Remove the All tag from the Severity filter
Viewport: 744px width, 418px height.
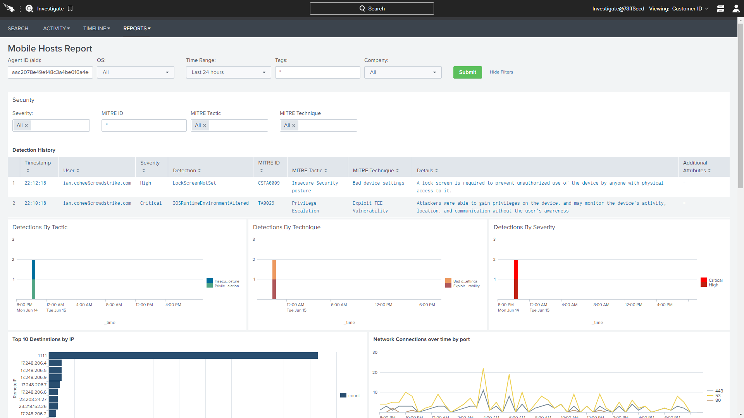(26, 125)
